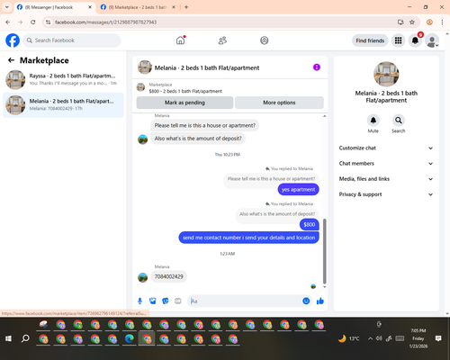Click 'Also what's is the amount' received message

tap(198, 139)
